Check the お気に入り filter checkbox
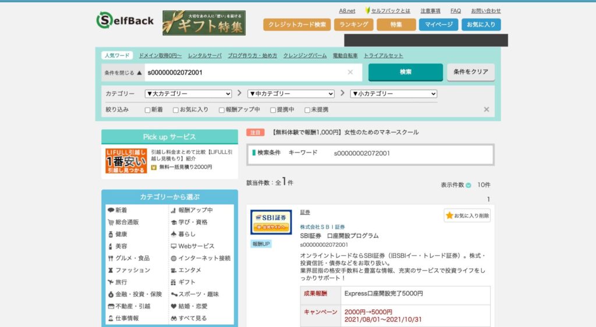 pyautogui.click(x=176, y=110)
